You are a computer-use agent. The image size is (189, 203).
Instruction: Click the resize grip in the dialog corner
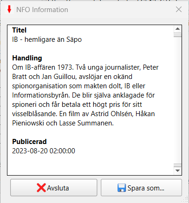click(x=185, y=199)
